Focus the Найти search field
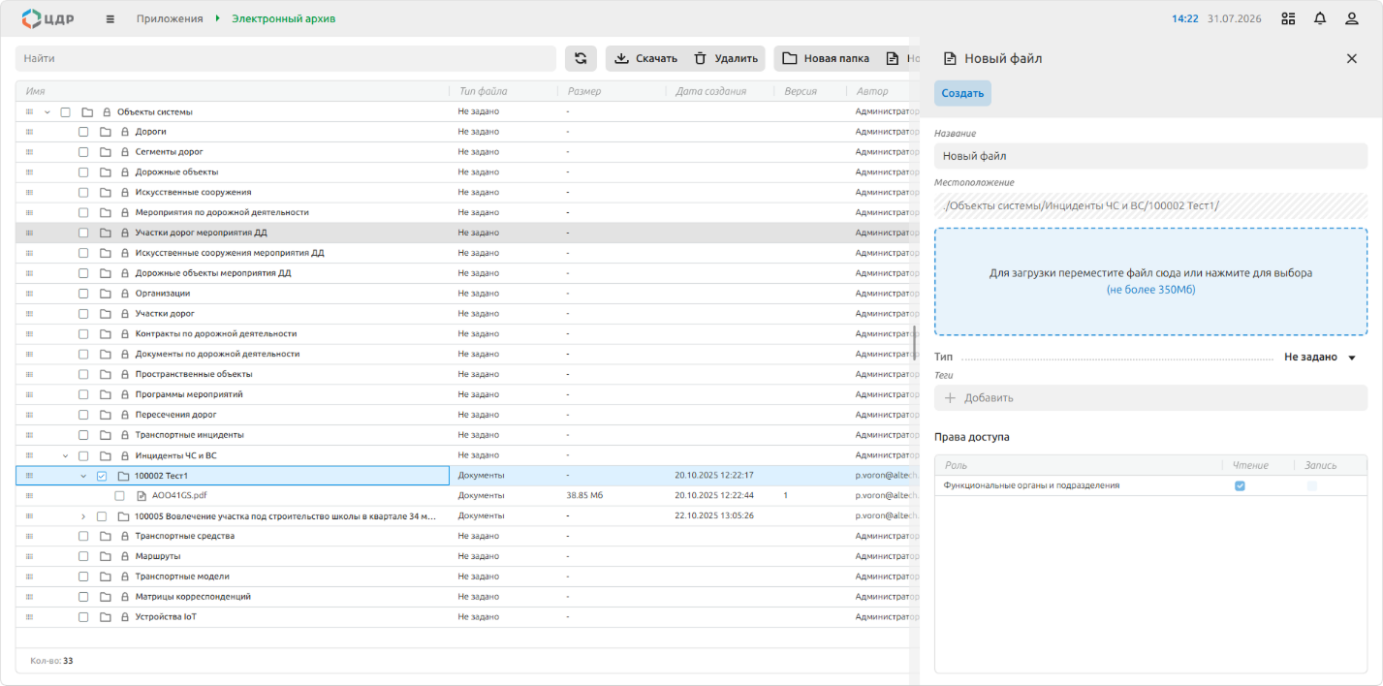 tap(286, 58)
